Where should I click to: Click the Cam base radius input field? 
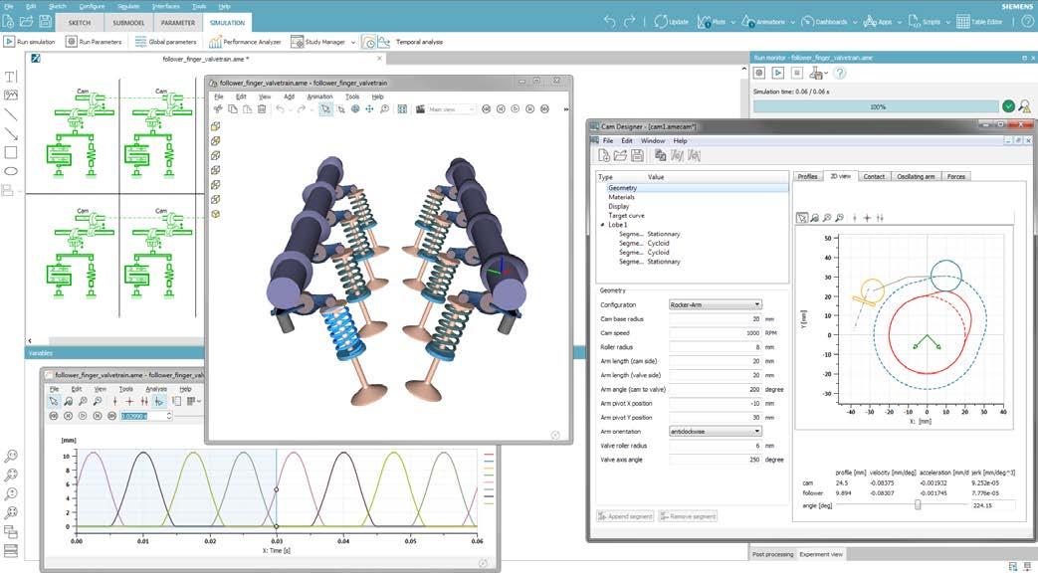coord(715,319)
